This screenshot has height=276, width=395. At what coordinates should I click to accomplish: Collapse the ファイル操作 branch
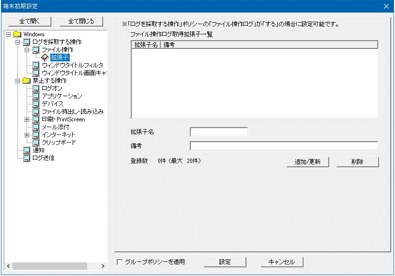pos(27,50)
